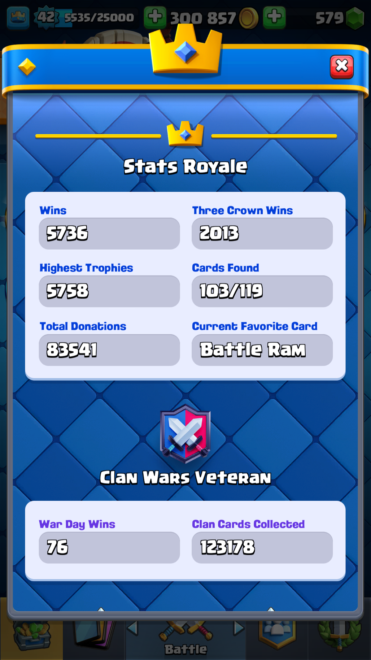Tap the green gem icon
371x660 pixels.
click(355, 18)
